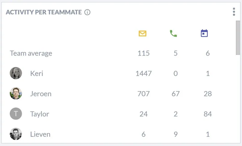242x146 pixels.
Task: Click the team average email value 115
Action: pos(143,53)
